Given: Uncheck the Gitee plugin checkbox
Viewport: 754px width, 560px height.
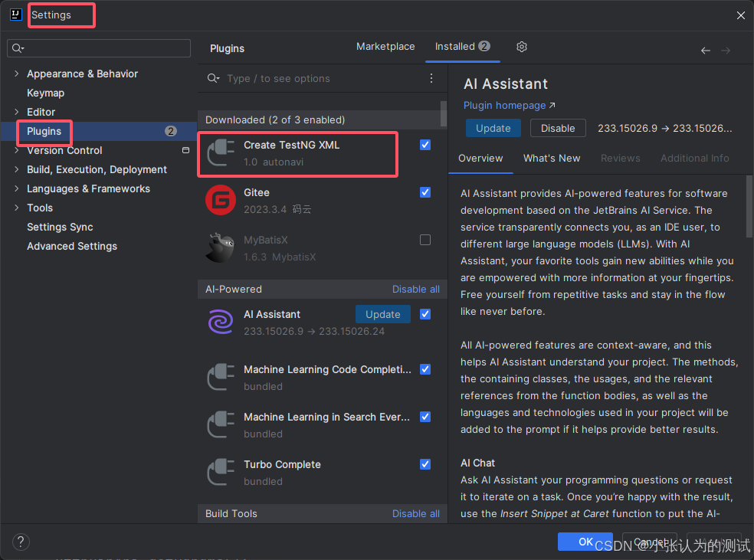Looking at the screenshot, I should (425, 192).
